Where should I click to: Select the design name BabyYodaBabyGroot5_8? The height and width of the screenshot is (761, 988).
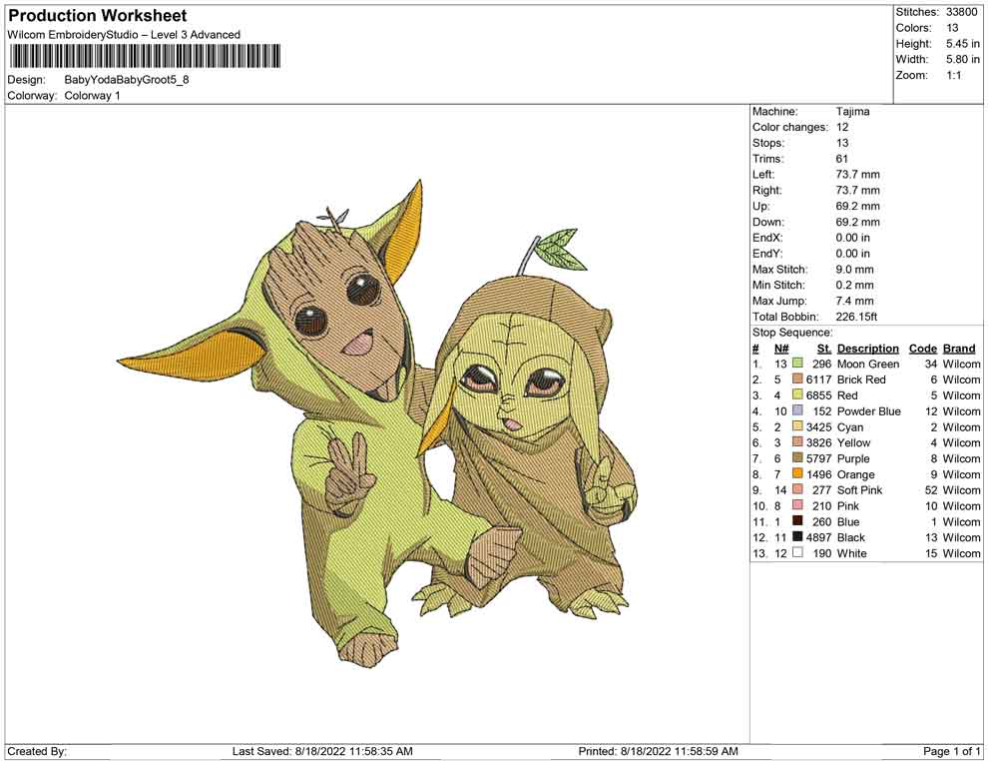pos(127,80)
